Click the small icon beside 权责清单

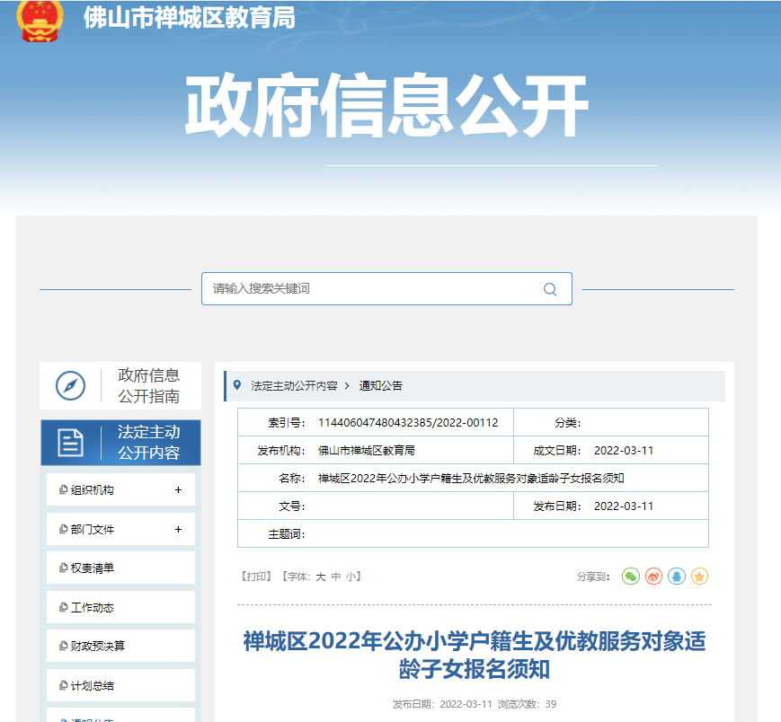[63, 568]
